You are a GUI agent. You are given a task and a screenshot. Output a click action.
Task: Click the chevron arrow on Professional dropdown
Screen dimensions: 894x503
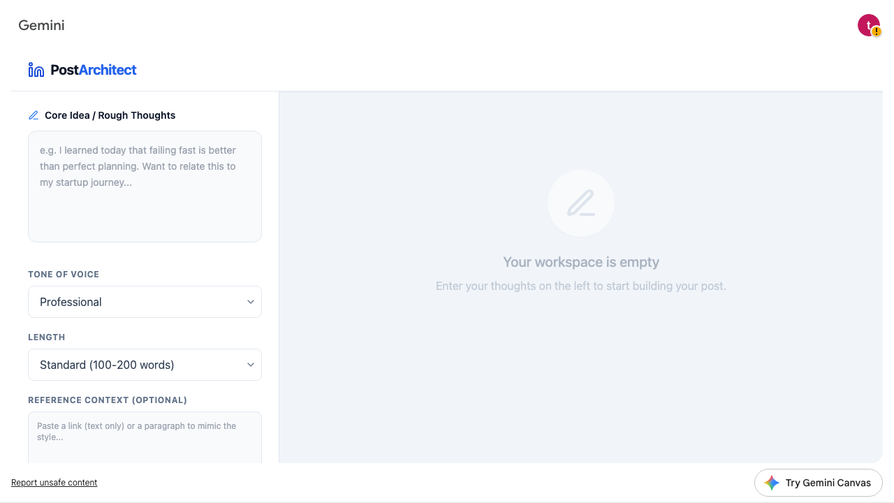[x=251, y=302]
